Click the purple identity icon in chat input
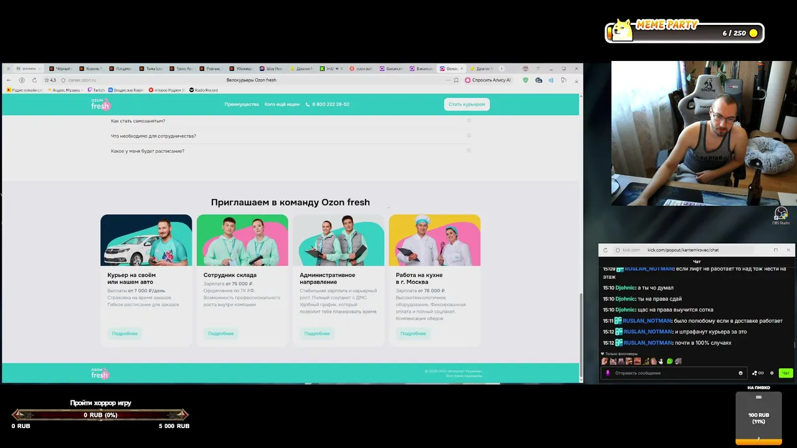Image resolution: width=797 pixels, height=448 pixels. (608, 373)
